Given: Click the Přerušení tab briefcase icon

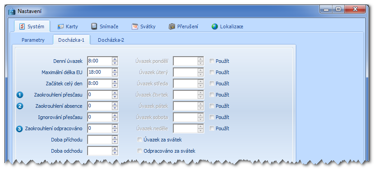Looking at the screenshot, I should click(172, 26).
